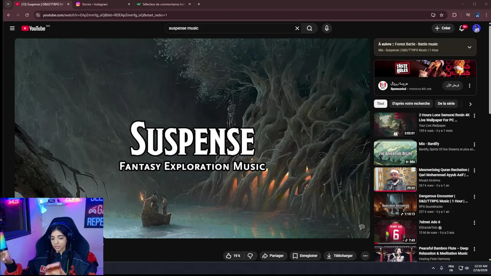Visit the RPG Soundtracks channel name
The image size is (491, 276).
(x=430, y=207)
